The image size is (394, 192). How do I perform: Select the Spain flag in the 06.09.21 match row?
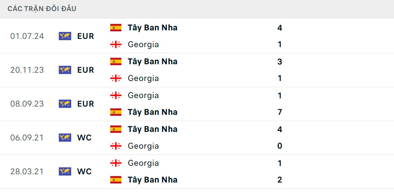[x=116, y=129]
